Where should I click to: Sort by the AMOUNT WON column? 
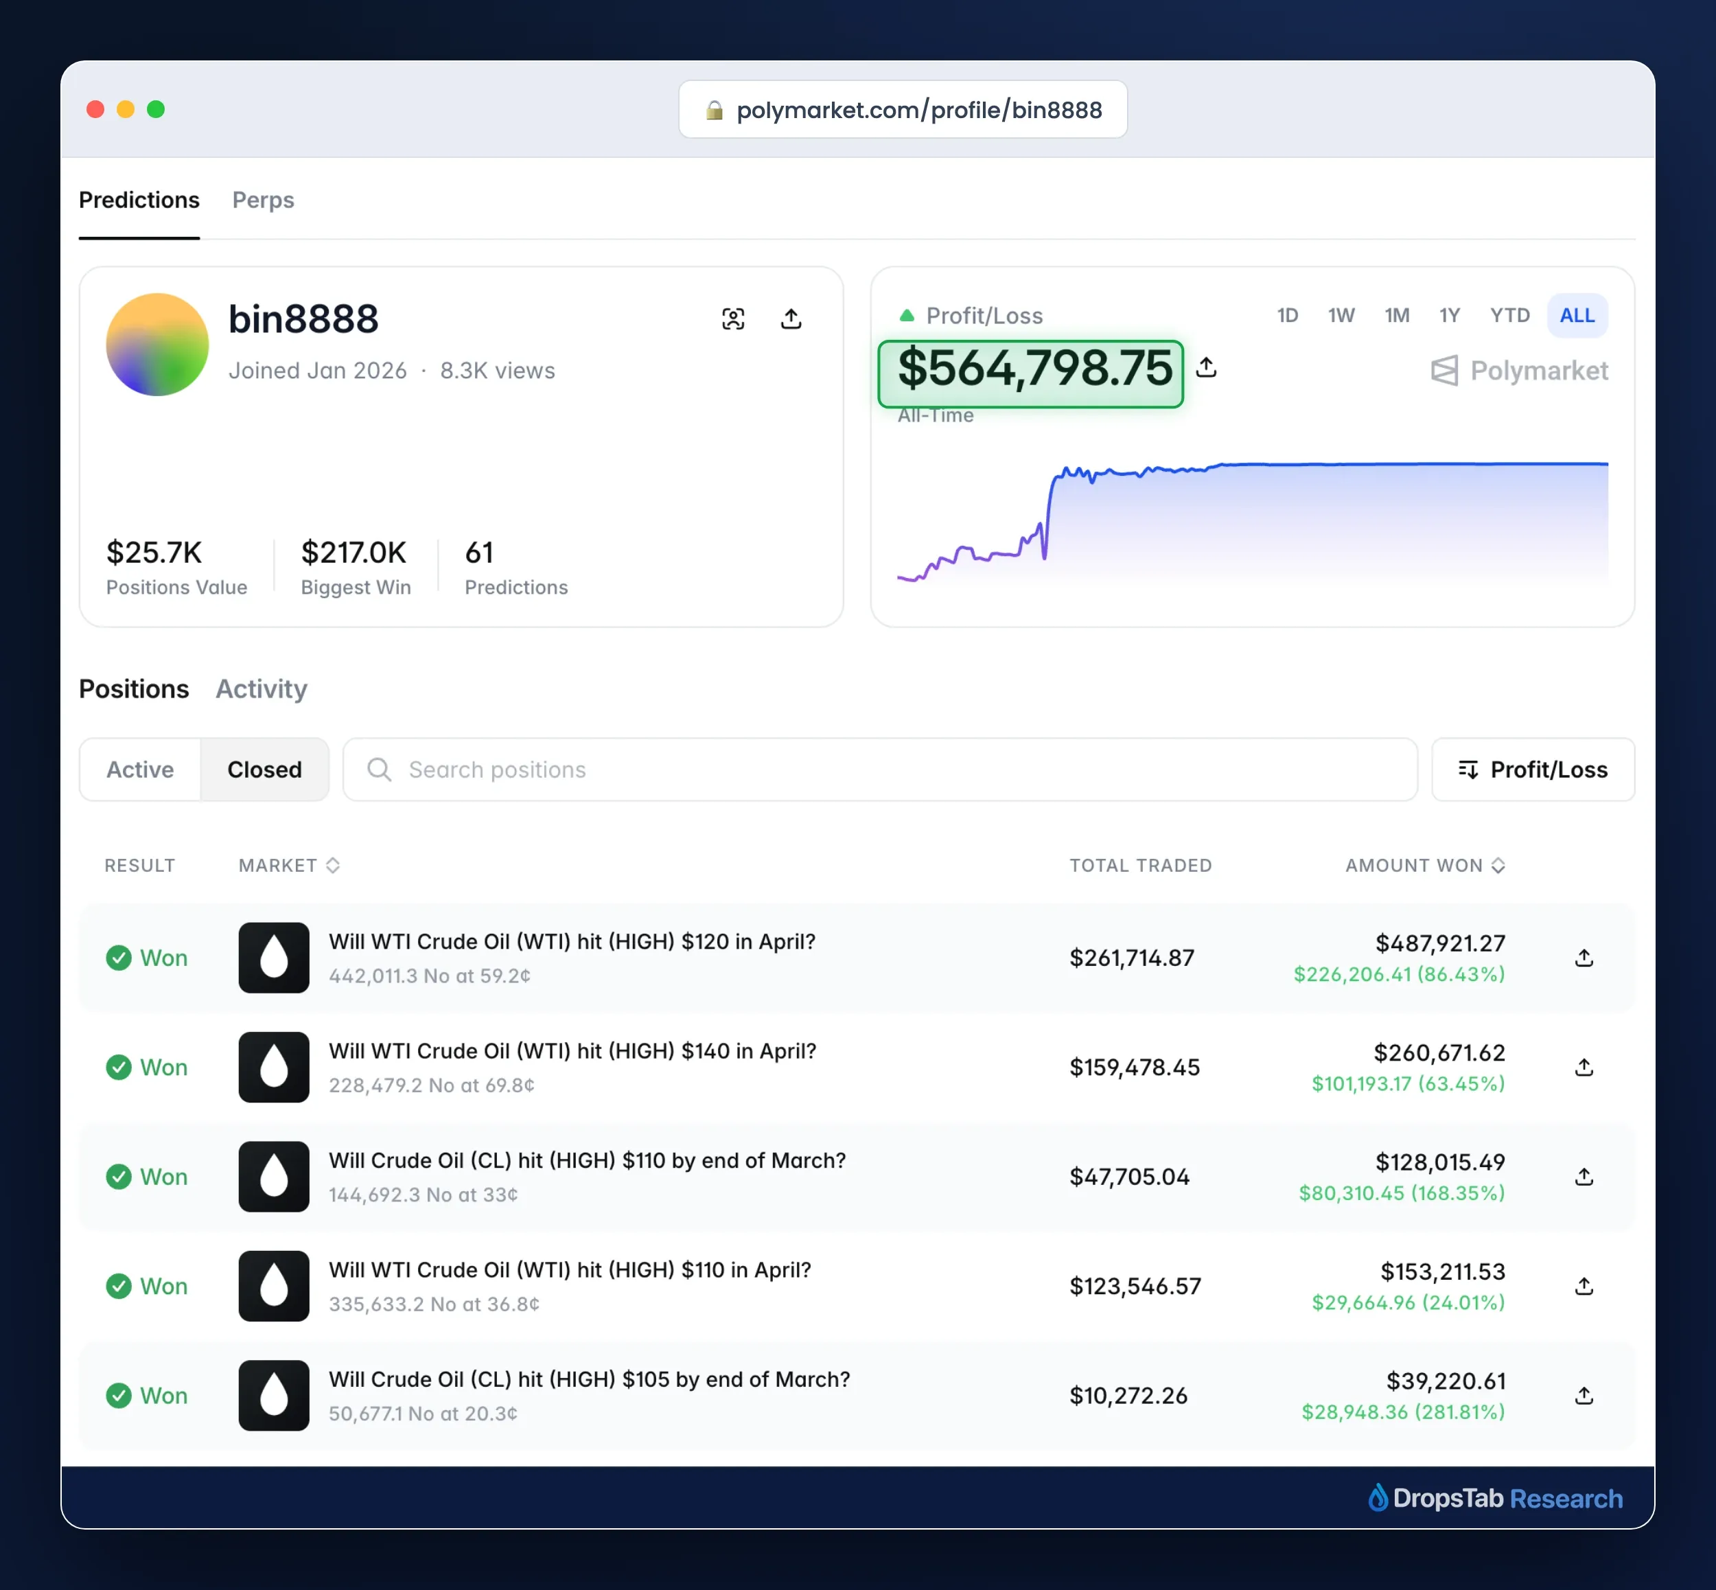[x=1425, y=865]
